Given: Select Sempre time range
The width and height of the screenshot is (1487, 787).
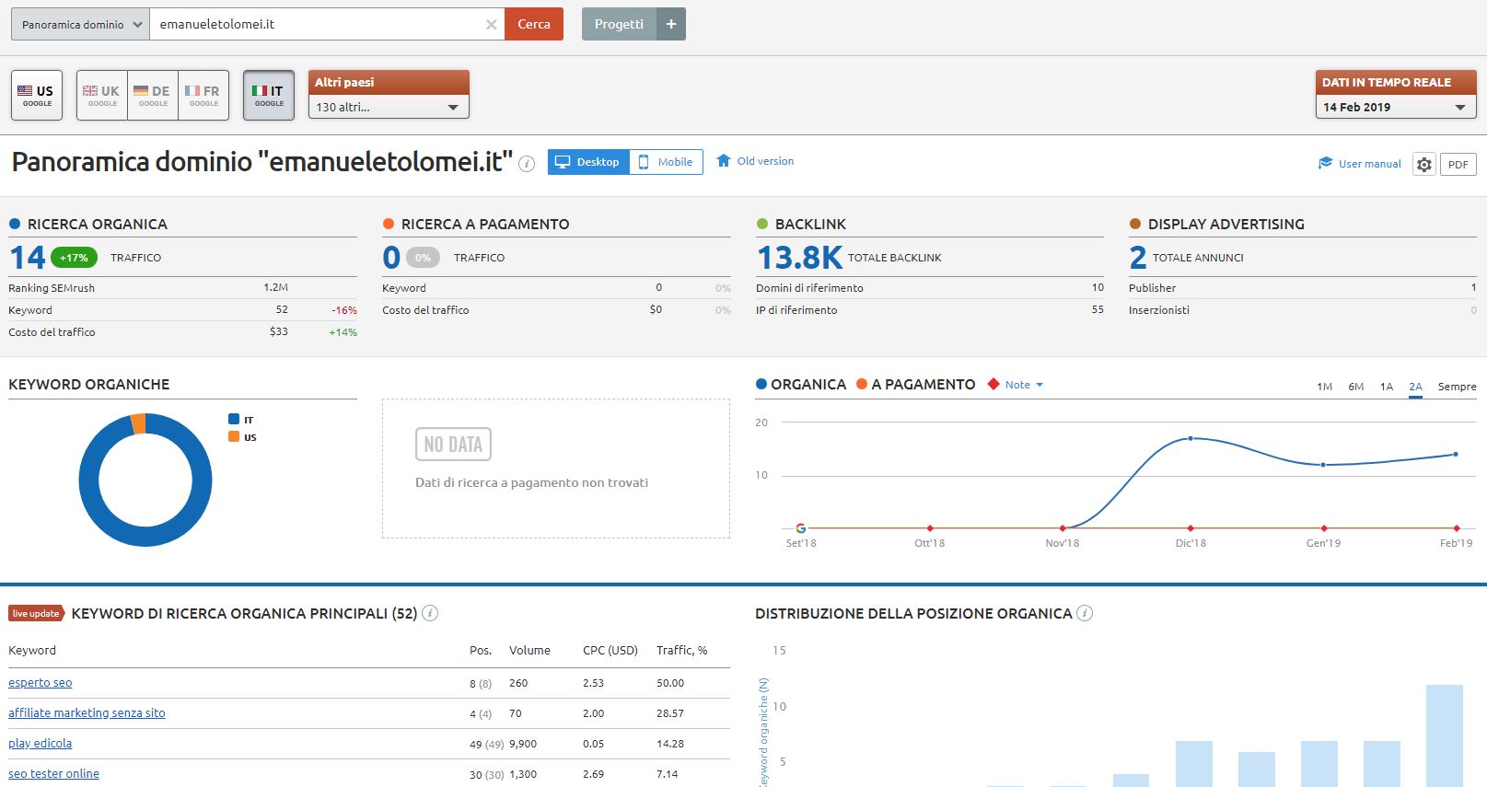Looking at the screenshot, I should pos(1457,387).
